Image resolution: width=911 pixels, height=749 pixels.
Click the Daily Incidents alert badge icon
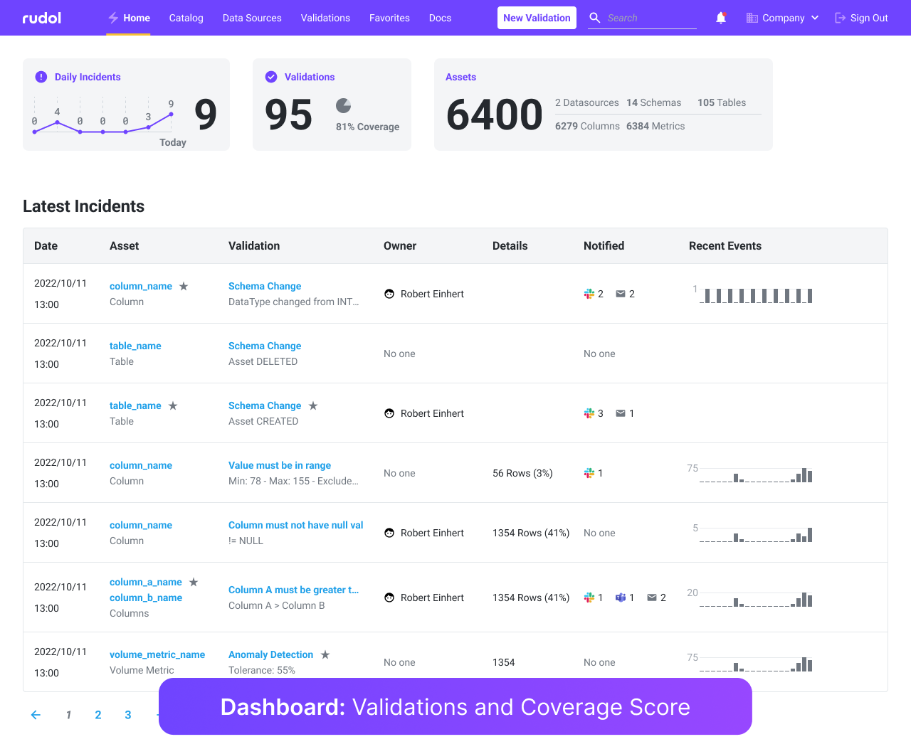point(41,77)
